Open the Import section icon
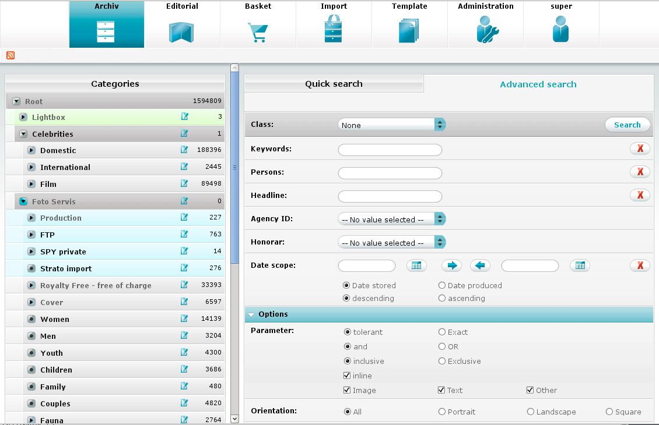Image resolution: width=659 pixels, height=425 pixels. [334, 30]
